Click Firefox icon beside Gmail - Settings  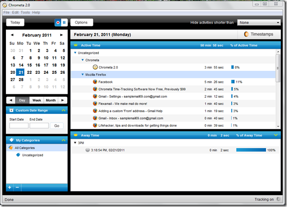point(95,96)
